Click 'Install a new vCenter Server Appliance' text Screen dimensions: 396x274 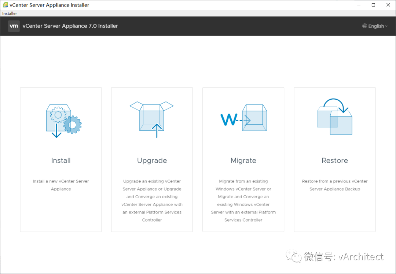pos(61,185)
